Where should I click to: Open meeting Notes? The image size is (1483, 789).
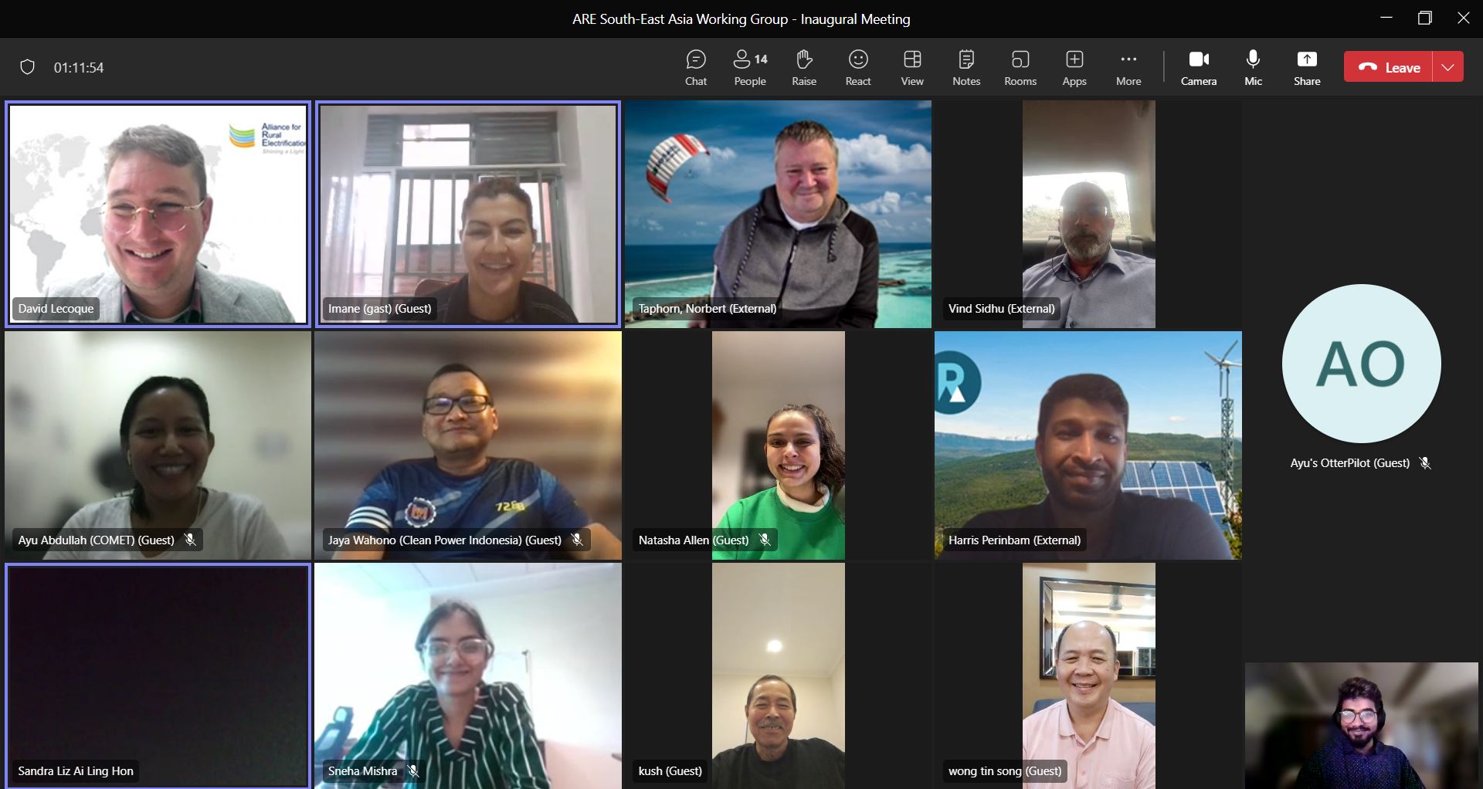click(965, 67)
